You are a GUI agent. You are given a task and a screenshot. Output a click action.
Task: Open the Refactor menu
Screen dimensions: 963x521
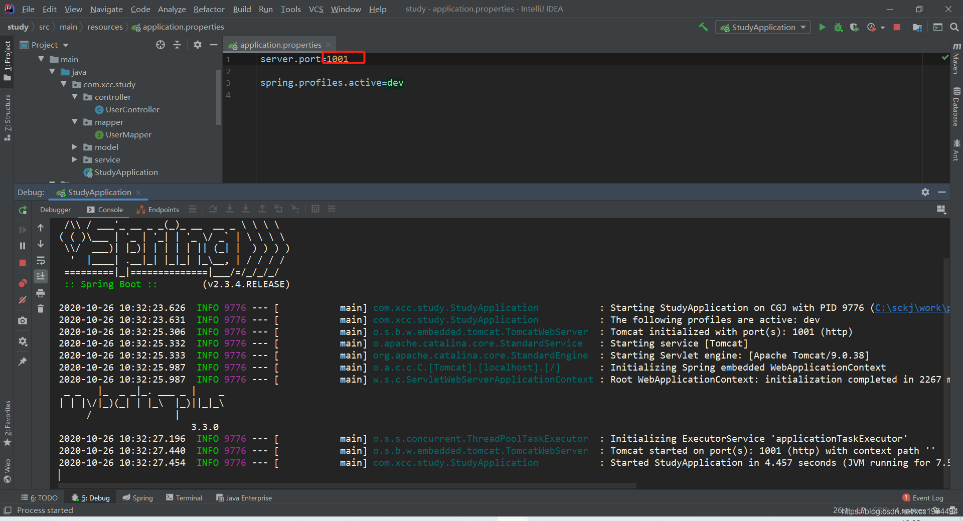209,9
